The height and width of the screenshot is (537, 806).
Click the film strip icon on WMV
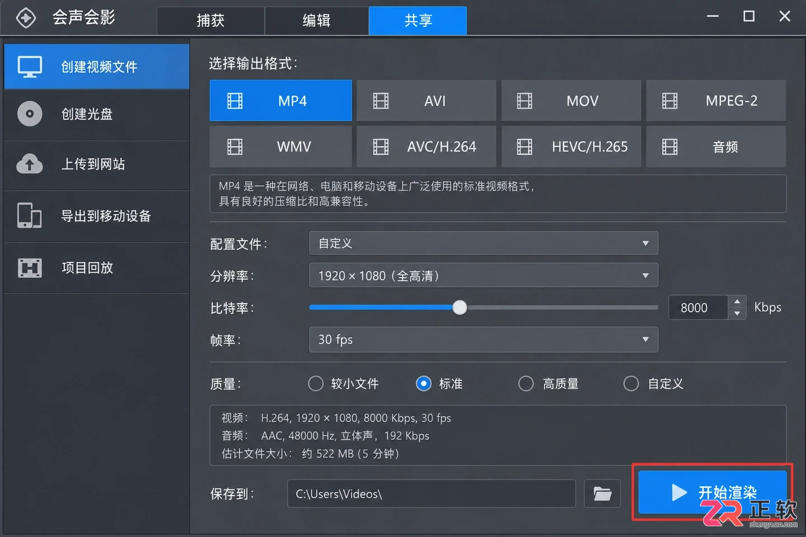point(235,147)
